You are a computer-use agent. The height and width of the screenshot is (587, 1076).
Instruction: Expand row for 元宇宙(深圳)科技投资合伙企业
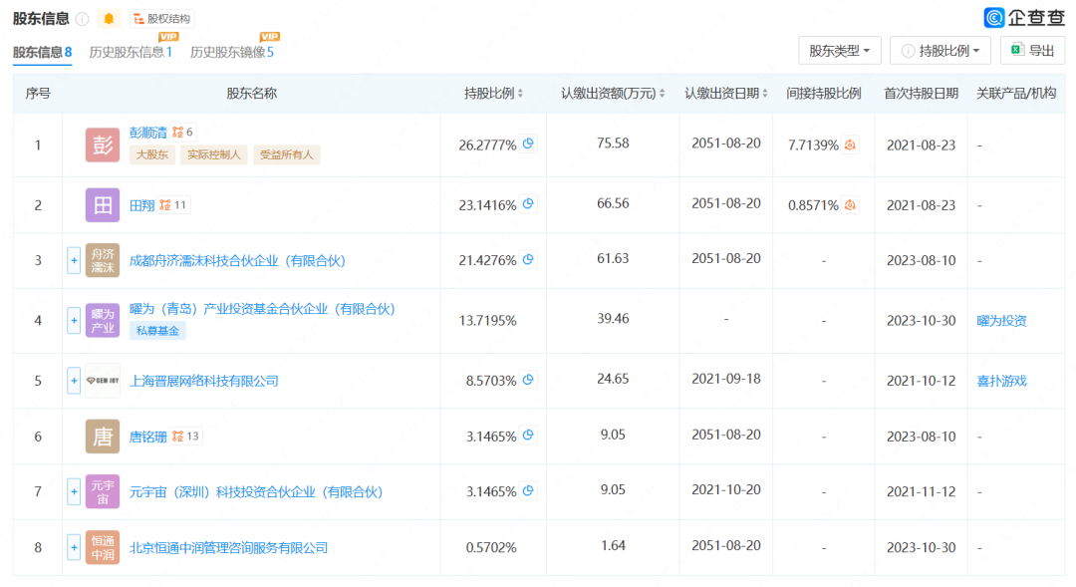[74, 491]
